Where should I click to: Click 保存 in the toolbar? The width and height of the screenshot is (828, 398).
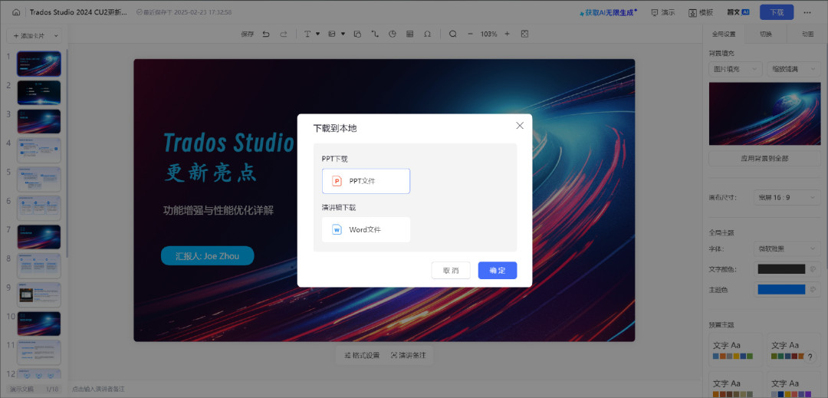tap(247, 34)
